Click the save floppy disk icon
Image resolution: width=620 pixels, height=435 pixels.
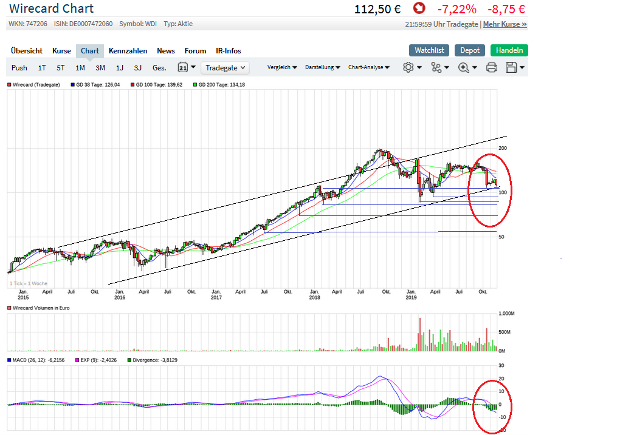click(511, 67)
